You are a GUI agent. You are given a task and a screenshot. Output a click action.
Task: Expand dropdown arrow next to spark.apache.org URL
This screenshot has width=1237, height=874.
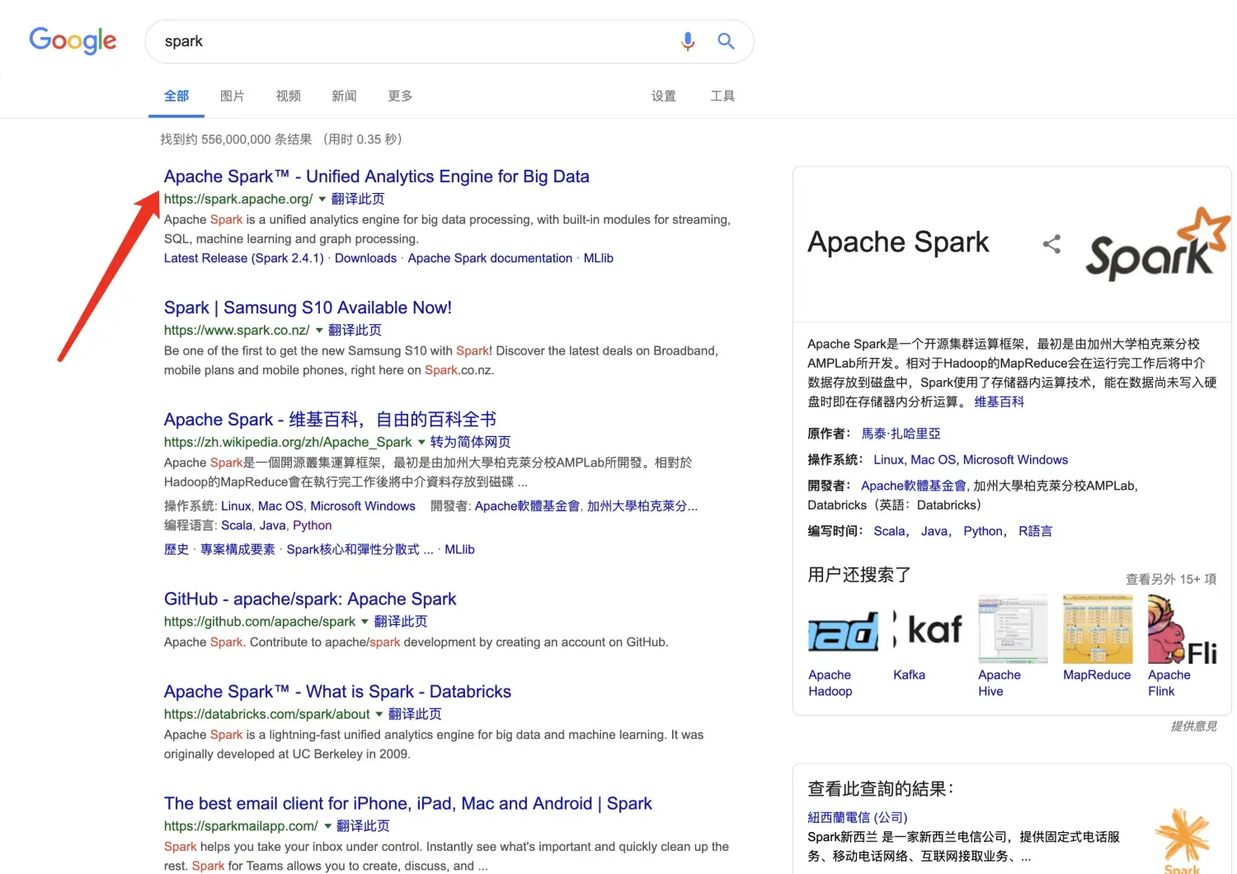(x=322, y=200)
